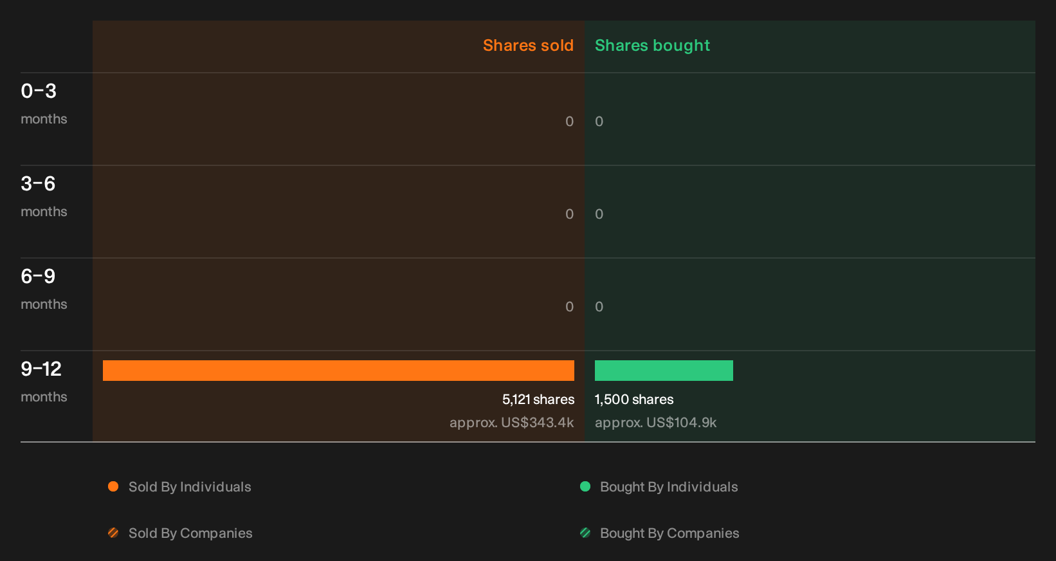1056x561 pixels.
Task: Click the 9-12 months row label
Action: [x=44, y=382]
